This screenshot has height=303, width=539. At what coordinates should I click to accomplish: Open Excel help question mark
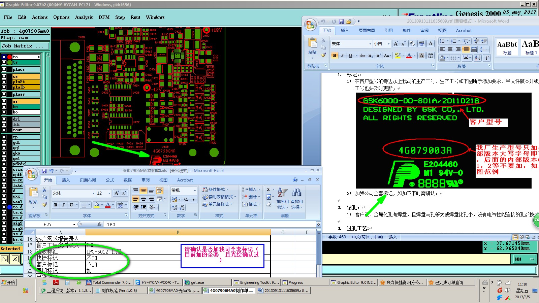tap(295, 180)
